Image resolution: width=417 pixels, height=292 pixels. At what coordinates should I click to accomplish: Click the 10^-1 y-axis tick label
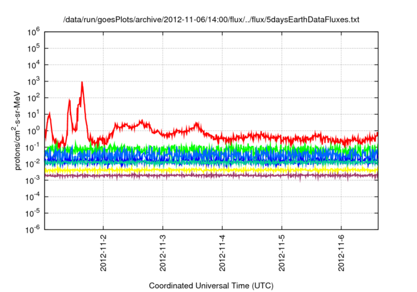(x=33, y=147)
